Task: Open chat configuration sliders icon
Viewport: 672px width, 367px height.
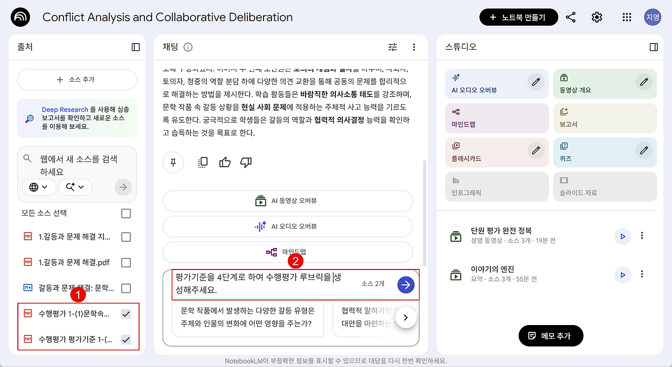Action: pyautogui.click(x=393, y=47)
